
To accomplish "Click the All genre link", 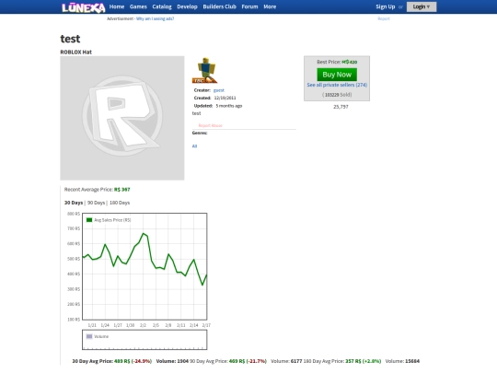I will (194, 146).
